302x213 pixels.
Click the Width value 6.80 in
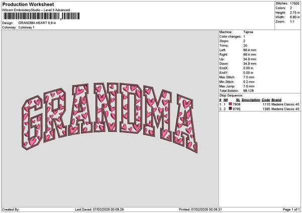tap(294, 17)
